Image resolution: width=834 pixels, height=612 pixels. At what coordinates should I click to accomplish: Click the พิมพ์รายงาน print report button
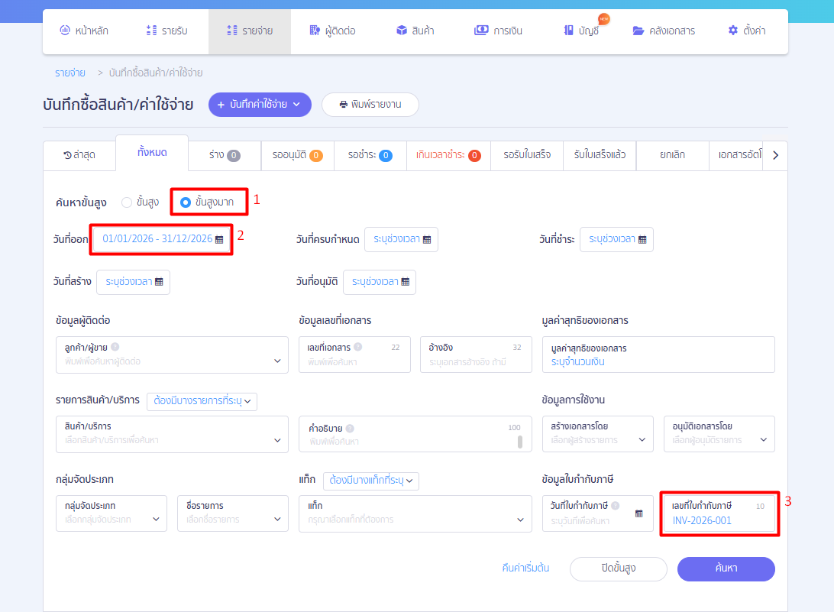click(370, 105)
